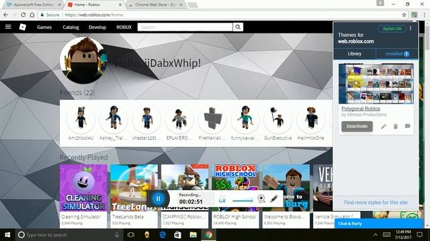
Task: Click the recorder webcam icon
Action: click(261, 198)
